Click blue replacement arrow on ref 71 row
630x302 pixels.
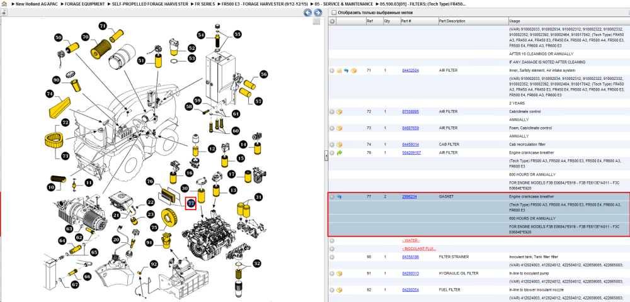[346, 70]
